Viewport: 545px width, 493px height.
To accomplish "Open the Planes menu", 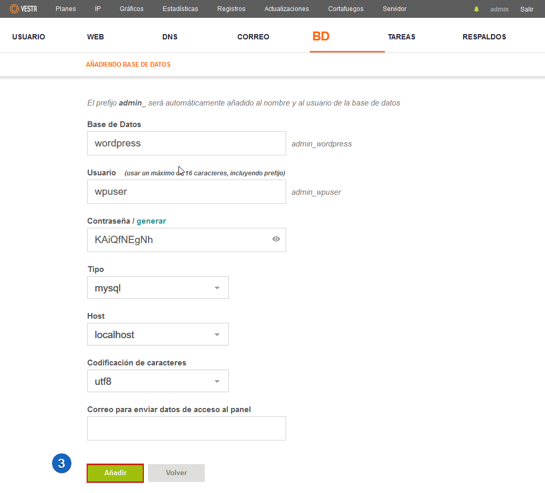I will click(x=66, y=9).
